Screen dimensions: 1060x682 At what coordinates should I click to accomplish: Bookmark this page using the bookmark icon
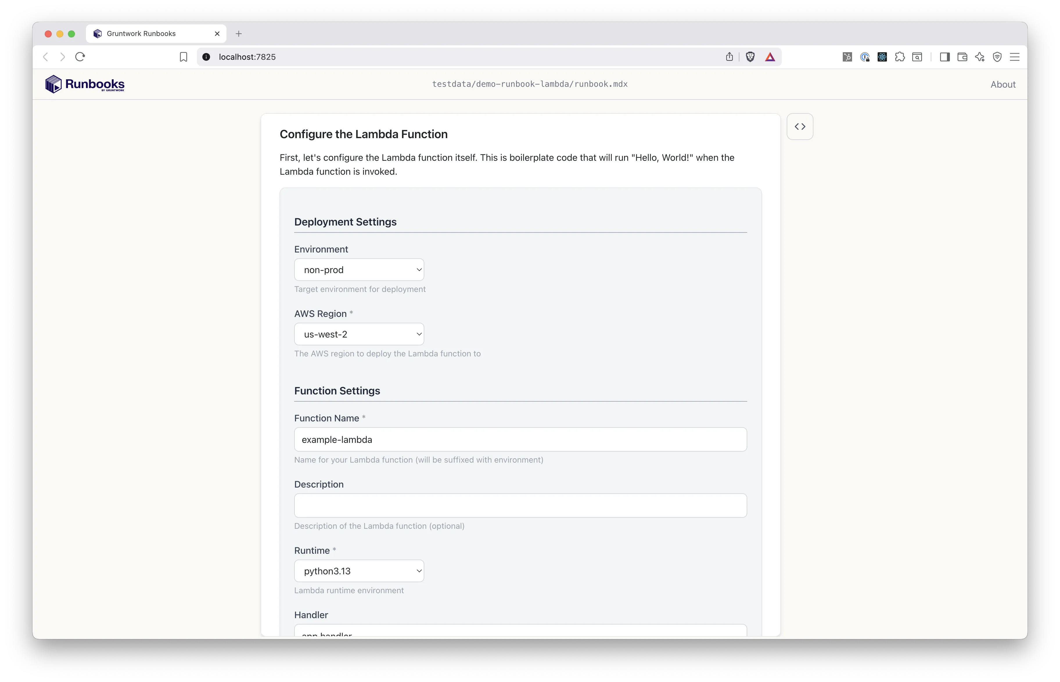point(184,57)
